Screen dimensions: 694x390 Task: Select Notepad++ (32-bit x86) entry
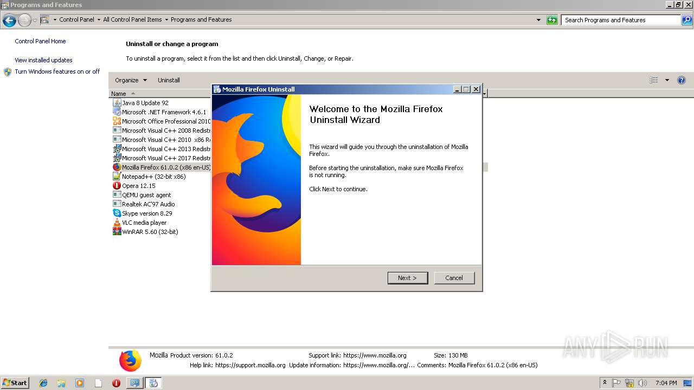[x=153, y=177]
